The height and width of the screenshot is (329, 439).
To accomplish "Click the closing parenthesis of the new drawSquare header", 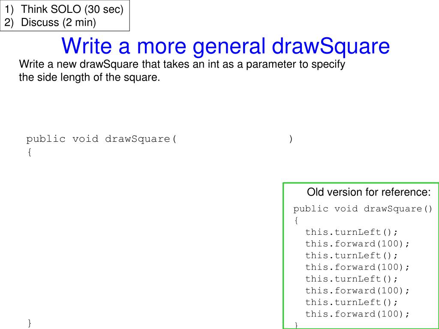I will point(291,139).
